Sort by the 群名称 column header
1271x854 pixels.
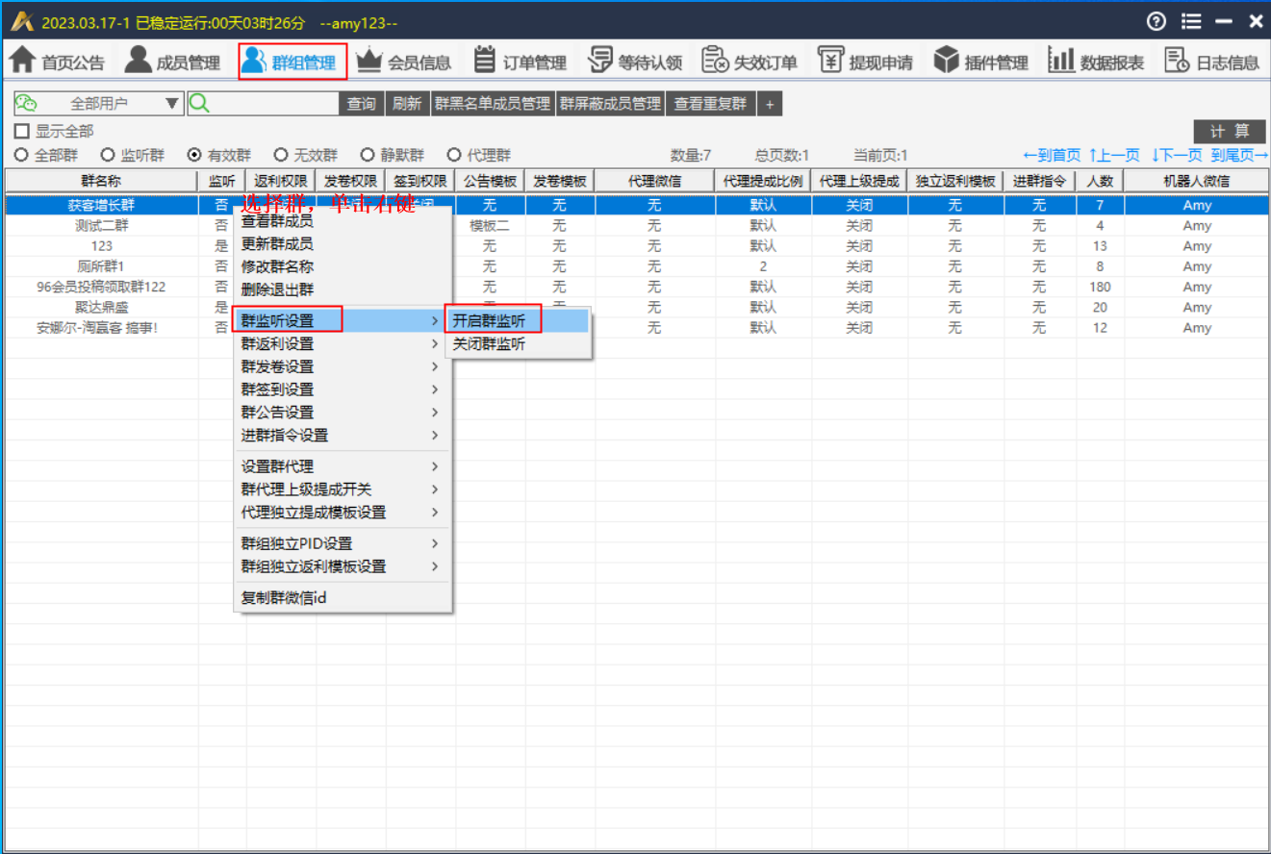101,181
